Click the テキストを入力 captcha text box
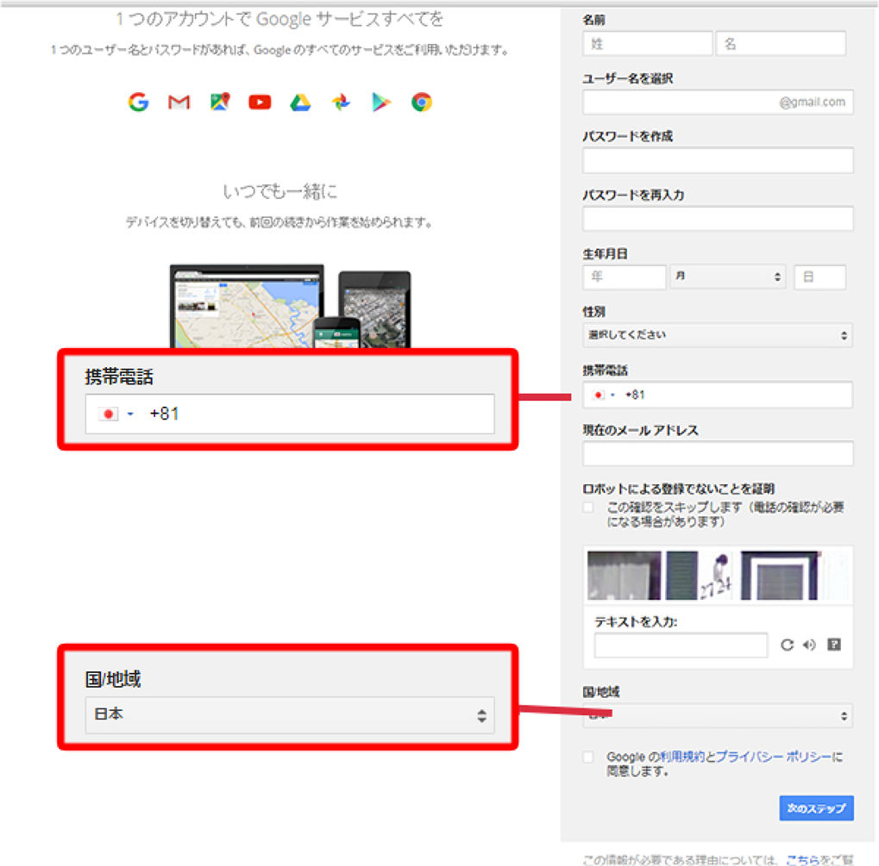The height and width of the screenshot is (866, 879). tap(681, 645)
